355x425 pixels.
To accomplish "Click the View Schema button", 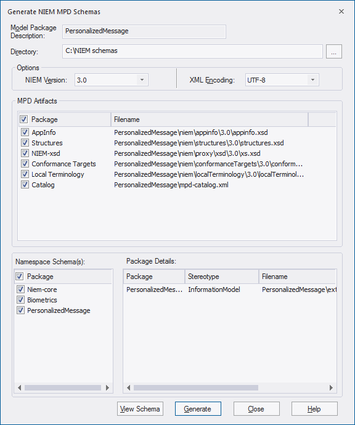I will [140, 409].
